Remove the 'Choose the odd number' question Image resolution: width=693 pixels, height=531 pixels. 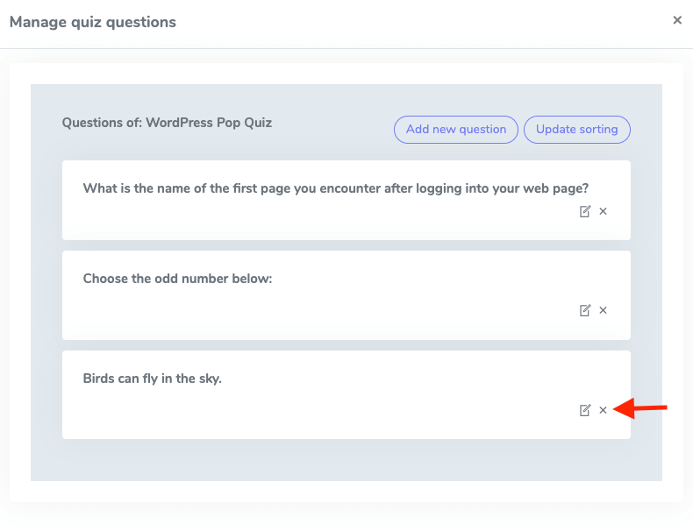pyautogui.click(x=604, y=310)
